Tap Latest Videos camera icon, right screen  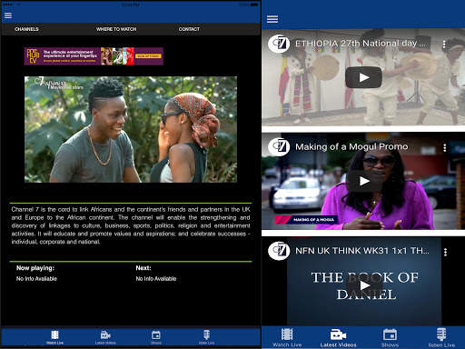point(338,334)
